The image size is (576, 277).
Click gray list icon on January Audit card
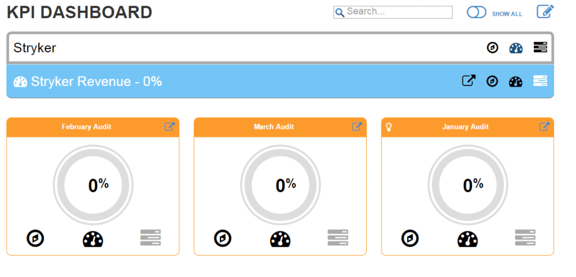pos(525,238)
